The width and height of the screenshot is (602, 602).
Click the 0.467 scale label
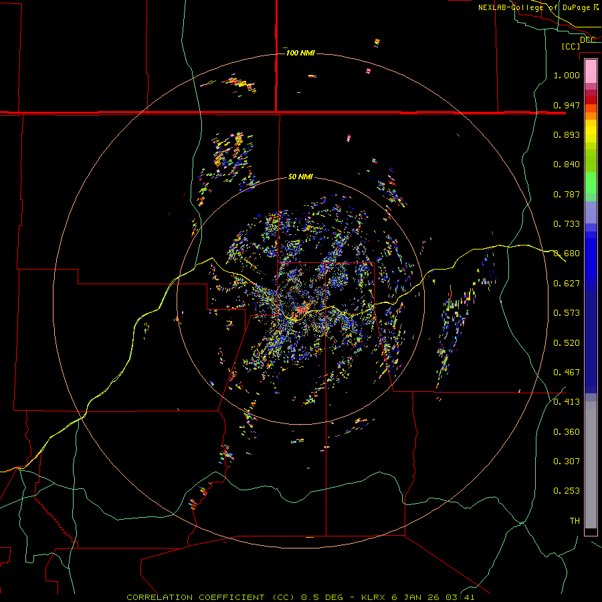567,373
